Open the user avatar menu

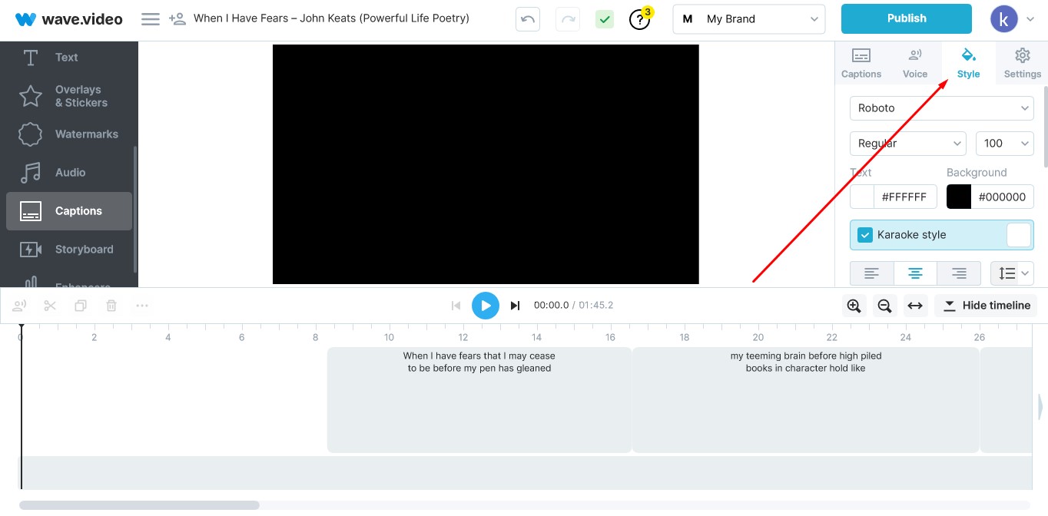pyautogui.click(x=1004, y=18)
